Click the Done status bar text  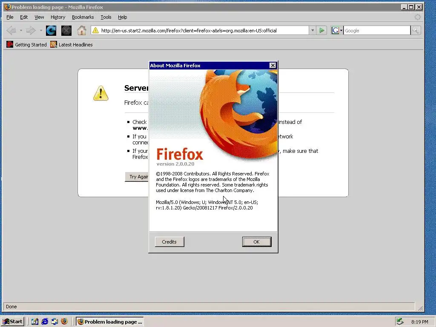[11, 307]
